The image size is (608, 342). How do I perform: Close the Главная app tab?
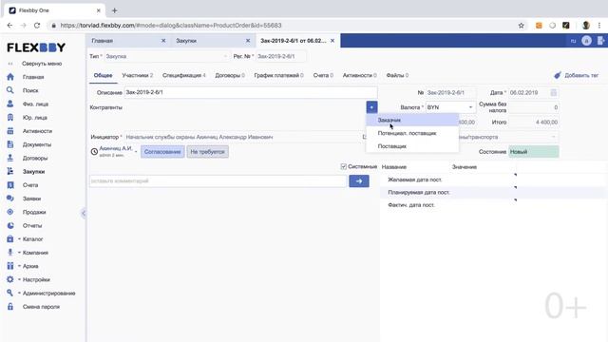click(163, 41)
